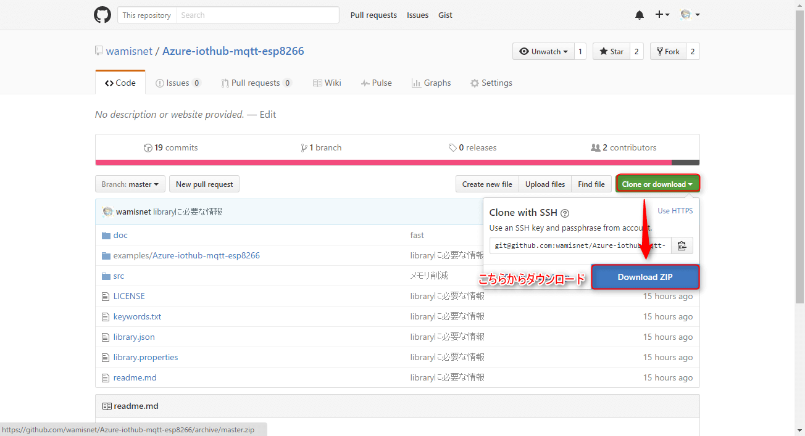Fork the repository
805x436 pixels.
pos(667,52)
